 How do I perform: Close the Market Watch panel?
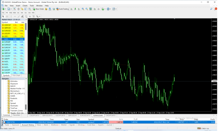[26, 20]
